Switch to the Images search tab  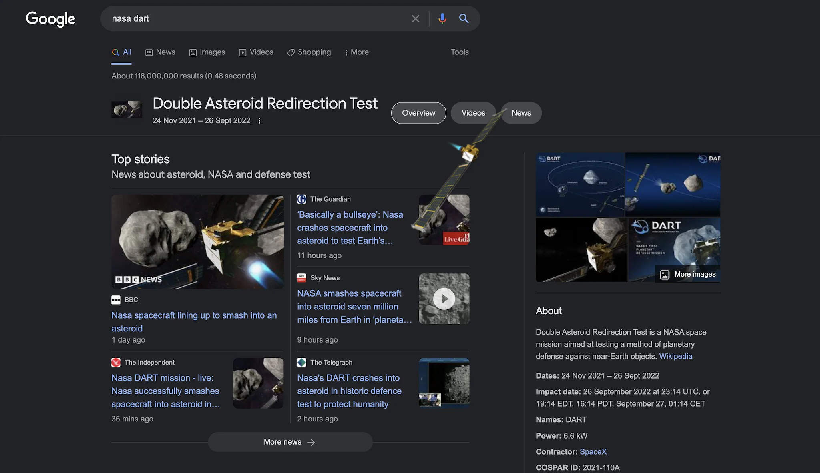pyautogui.click(x=207, y=52)
